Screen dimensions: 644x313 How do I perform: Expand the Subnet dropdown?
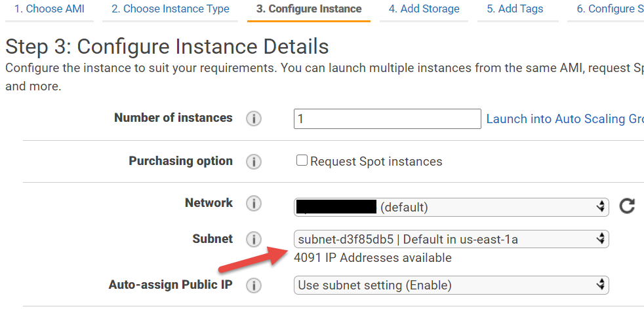(x=451, y=239)
